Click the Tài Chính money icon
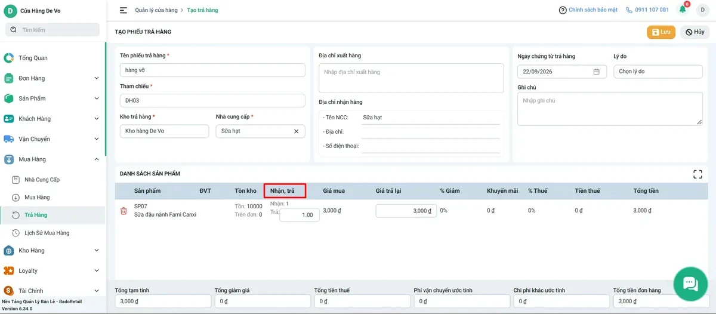716x314 pixels. click(9, 291)
